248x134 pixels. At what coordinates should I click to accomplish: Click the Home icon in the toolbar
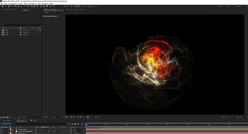(3, 6)
